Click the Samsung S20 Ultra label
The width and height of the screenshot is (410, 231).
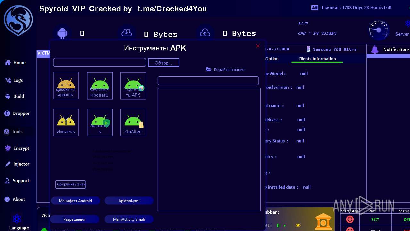pyautogui.click(x=334, y=49)
